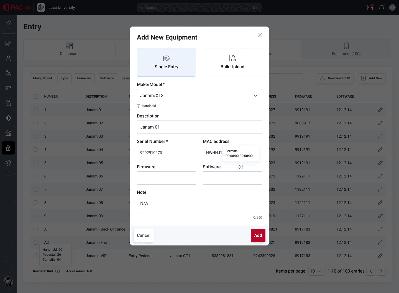
Task: Sort by the FIRMWARE column header
Action: (303, 96)
